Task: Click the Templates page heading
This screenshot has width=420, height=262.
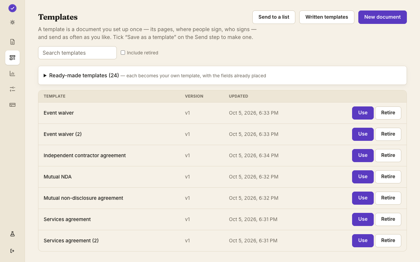Action: [58, 17]
